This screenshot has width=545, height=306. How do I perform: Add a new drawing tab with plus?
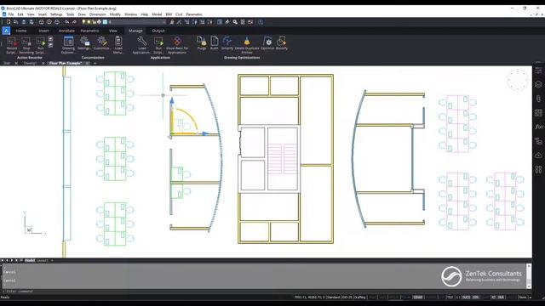coord(95,63)
